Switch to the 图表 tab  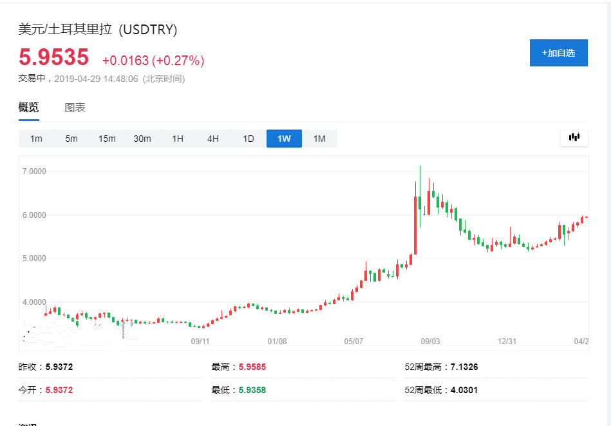click(75, 108)
